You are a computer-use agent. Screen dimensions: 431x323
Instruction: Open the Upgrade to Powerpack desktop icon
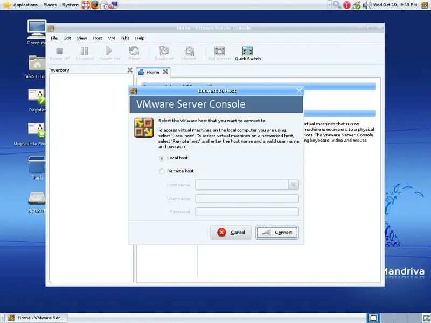pos(37,130)
